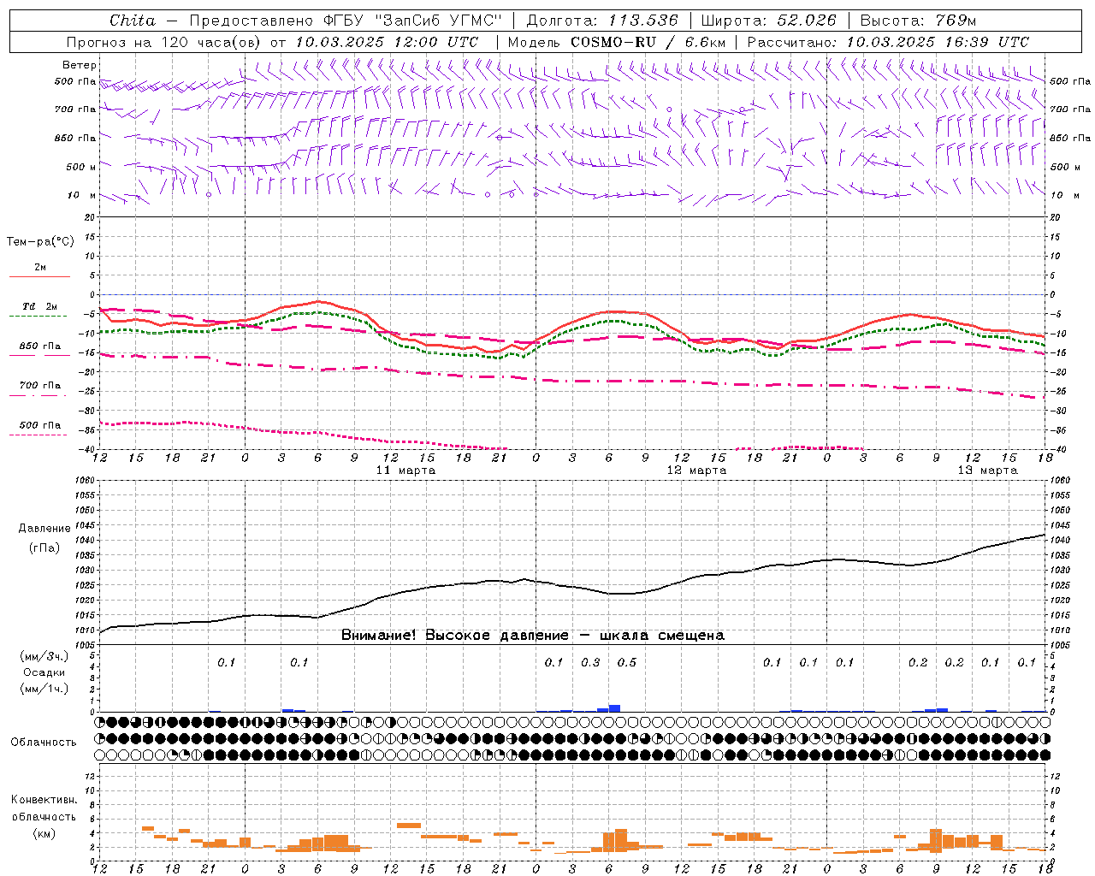Select the 'Модель COSMO-RU / 6.6км' text

(616, 42)
